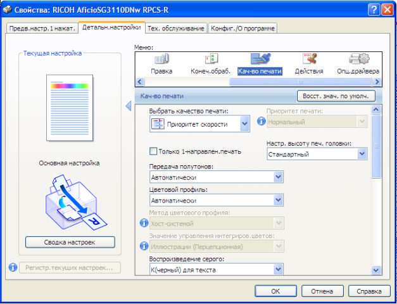397x304 pixels.
Task: Click the printer icon in the title bar
Action: tap(8, 10)
